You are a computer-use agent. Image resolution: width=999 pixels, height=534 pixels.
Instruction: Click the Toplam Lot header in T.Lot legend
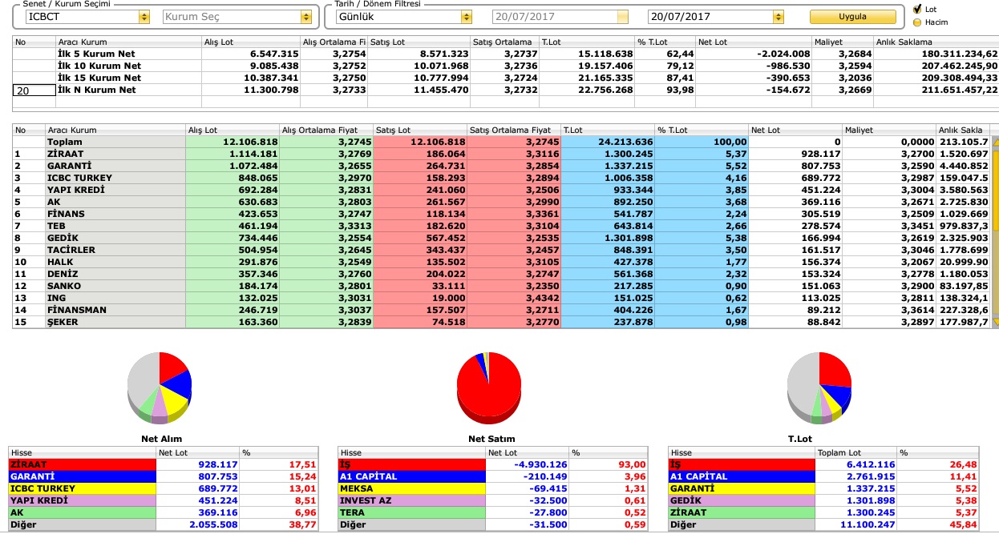855,452
